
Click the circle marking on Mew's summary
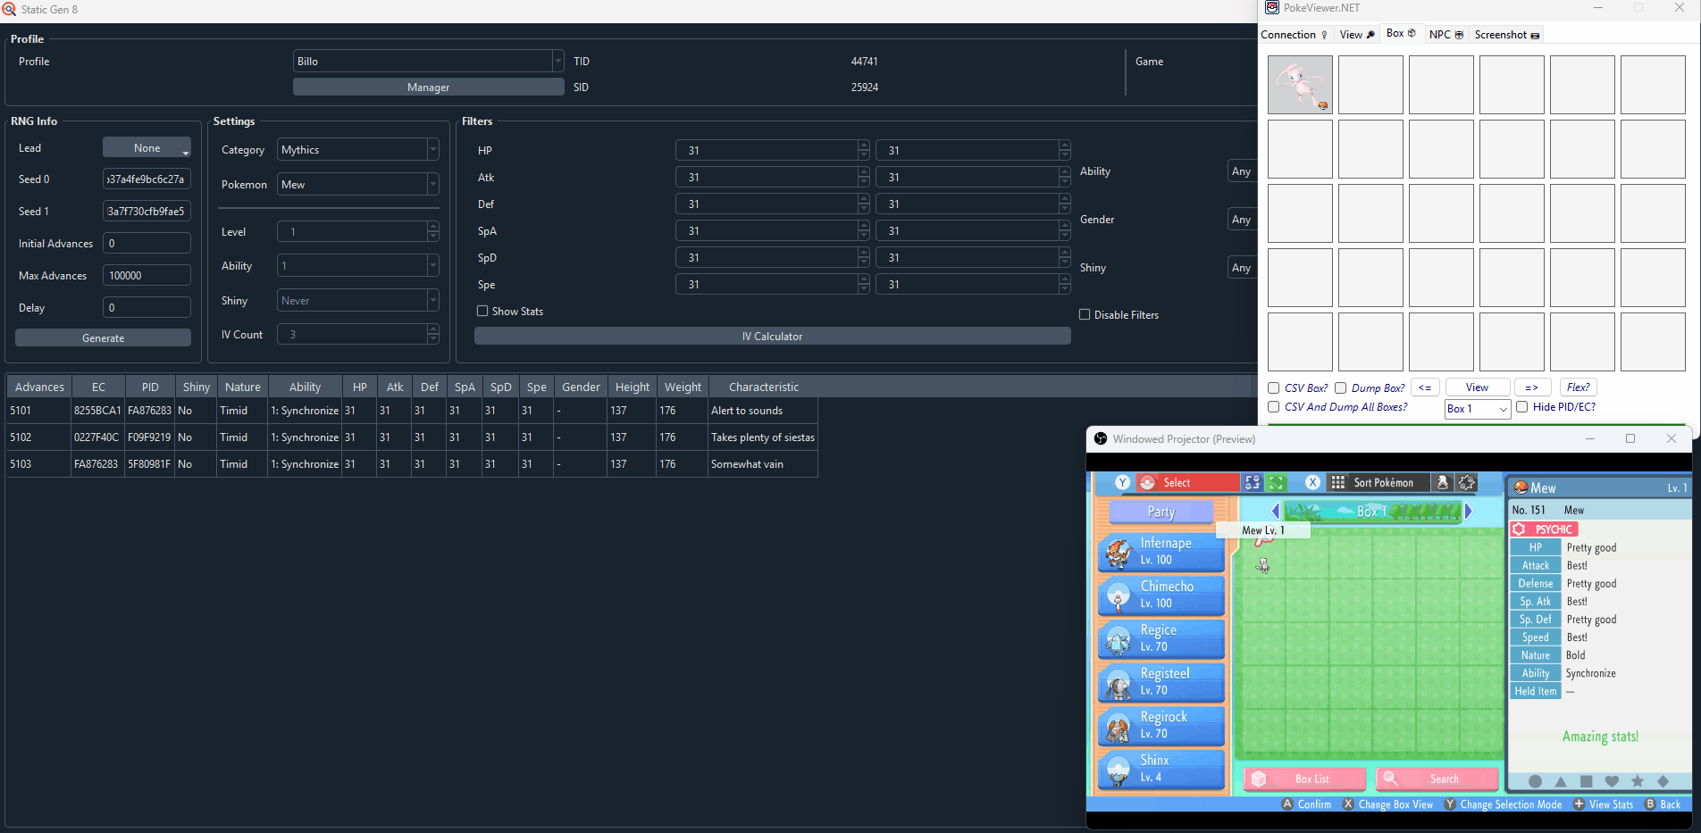tap(1535, 781)
